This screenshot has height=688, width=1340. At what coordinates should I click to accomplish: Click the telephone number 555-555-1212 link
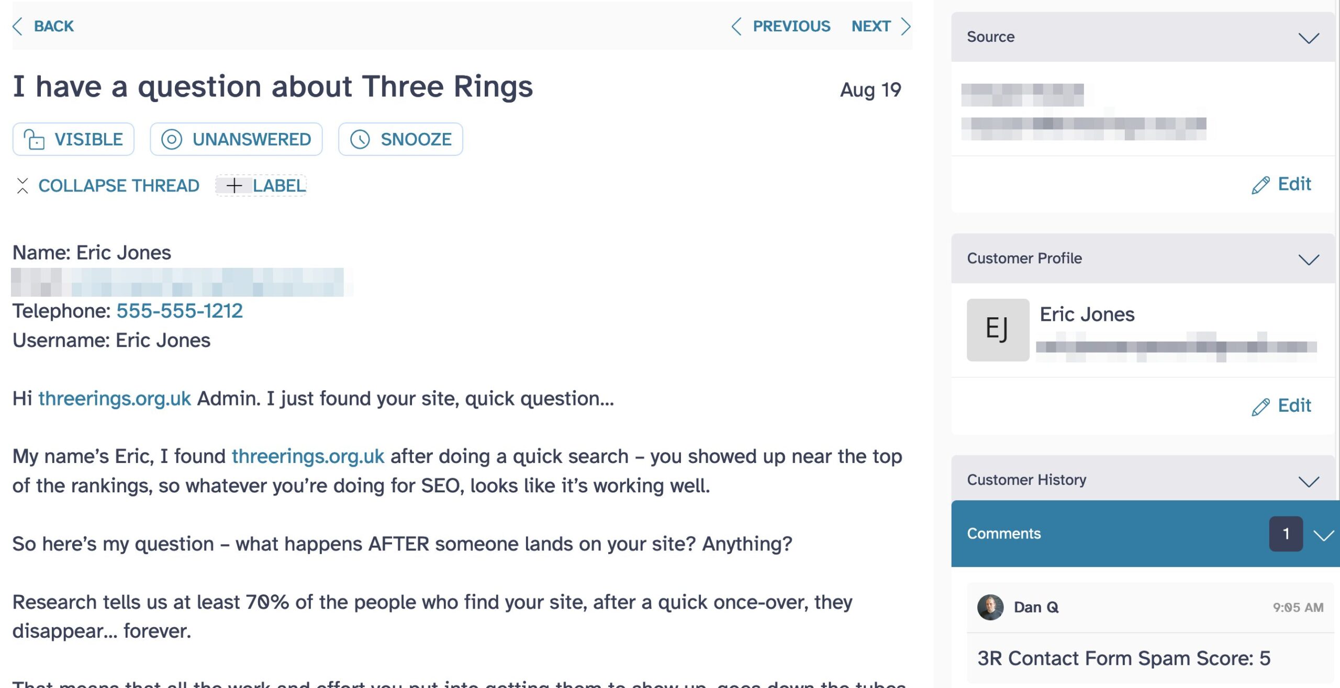pyautogui.click(x=180, y=311)
